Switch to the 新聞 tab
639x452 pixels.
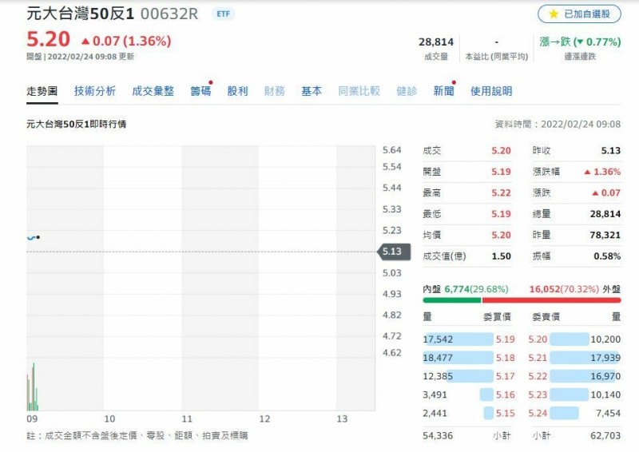pos(443,91)
